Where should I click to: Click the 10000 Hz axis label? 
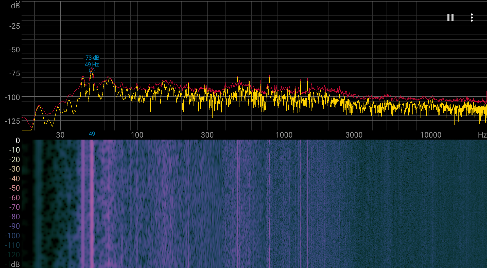click(431, 135)
